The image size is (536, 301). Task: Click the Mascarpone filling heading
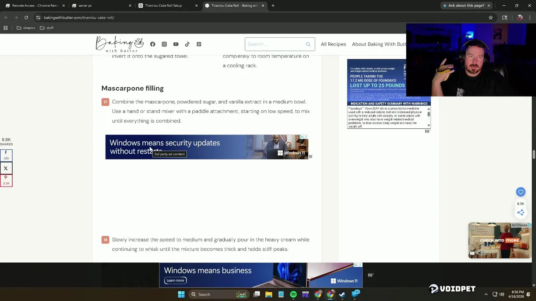click(x=132, y=88)
